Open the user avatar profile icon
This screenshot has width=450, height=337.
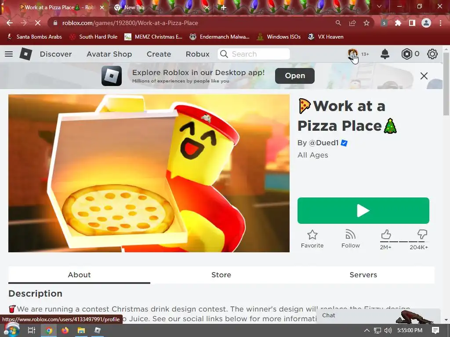(353, 54)
